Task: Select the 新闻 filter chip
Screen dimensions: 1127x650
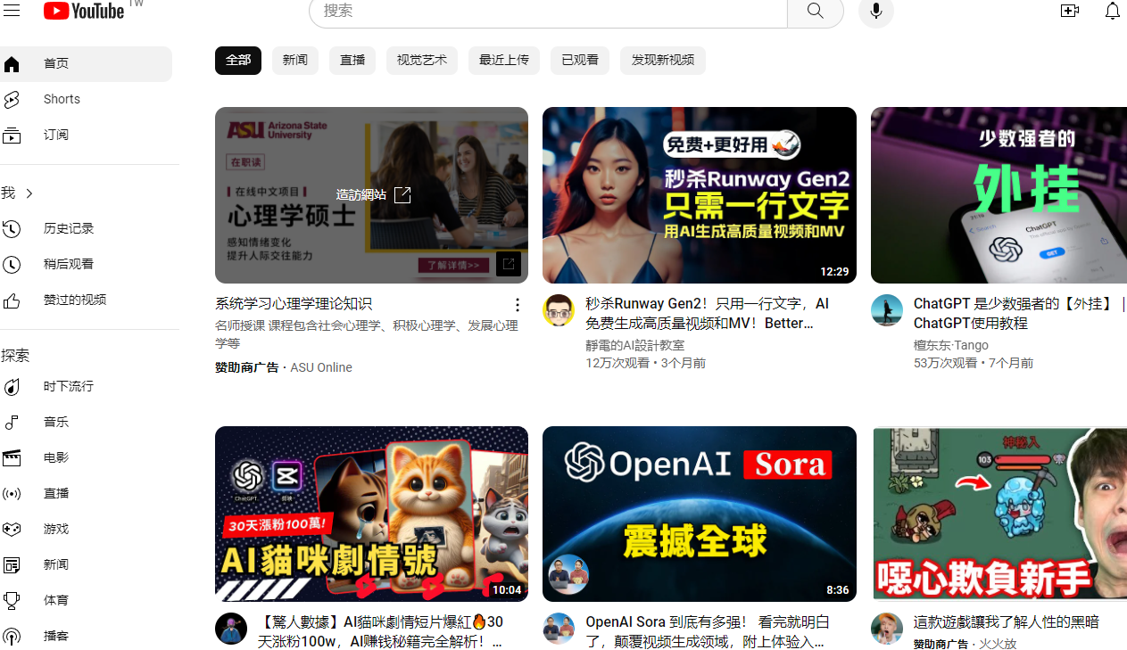Action: (x=295, y=61)
